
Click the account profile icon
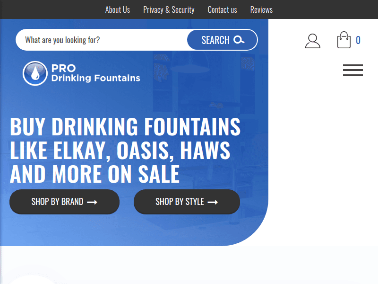point(312,40)
